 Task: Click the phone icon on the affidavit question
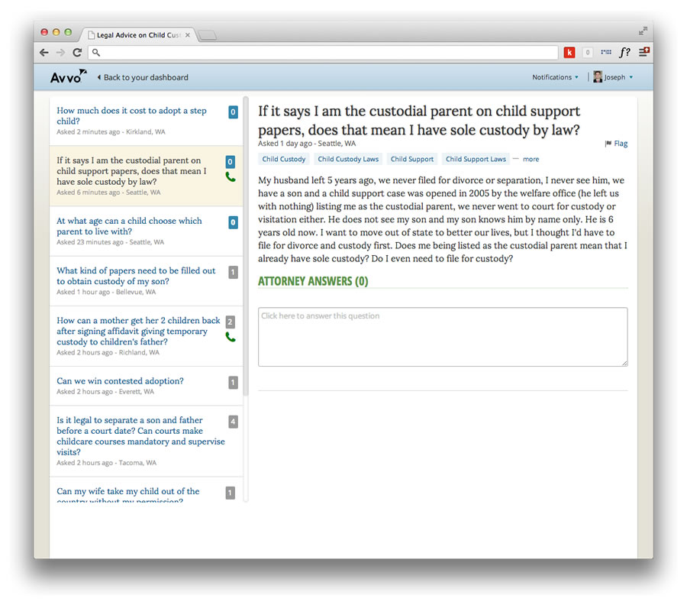click(231, 337)
